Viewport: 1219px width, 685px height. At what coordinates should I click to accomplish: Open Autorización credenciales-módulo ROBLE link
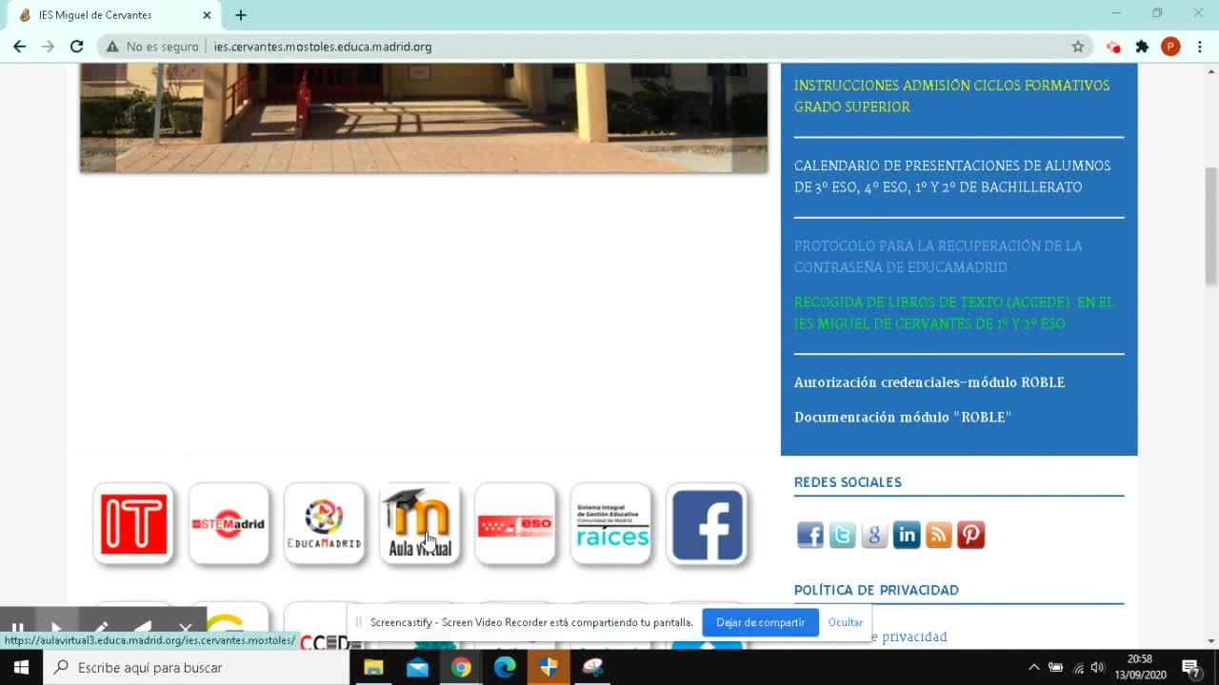[x=929, y=382]
